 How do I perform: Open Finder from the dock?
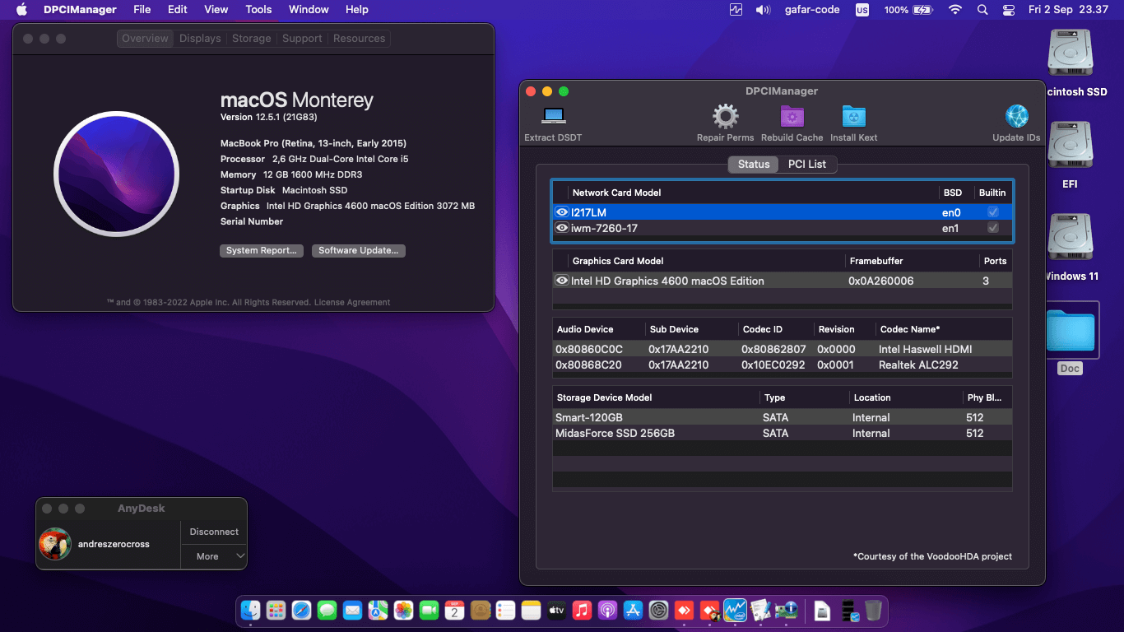[x=250, y=610]
